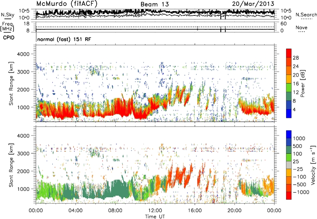Click the 'Freq. [MHz]' axis label

8,26
